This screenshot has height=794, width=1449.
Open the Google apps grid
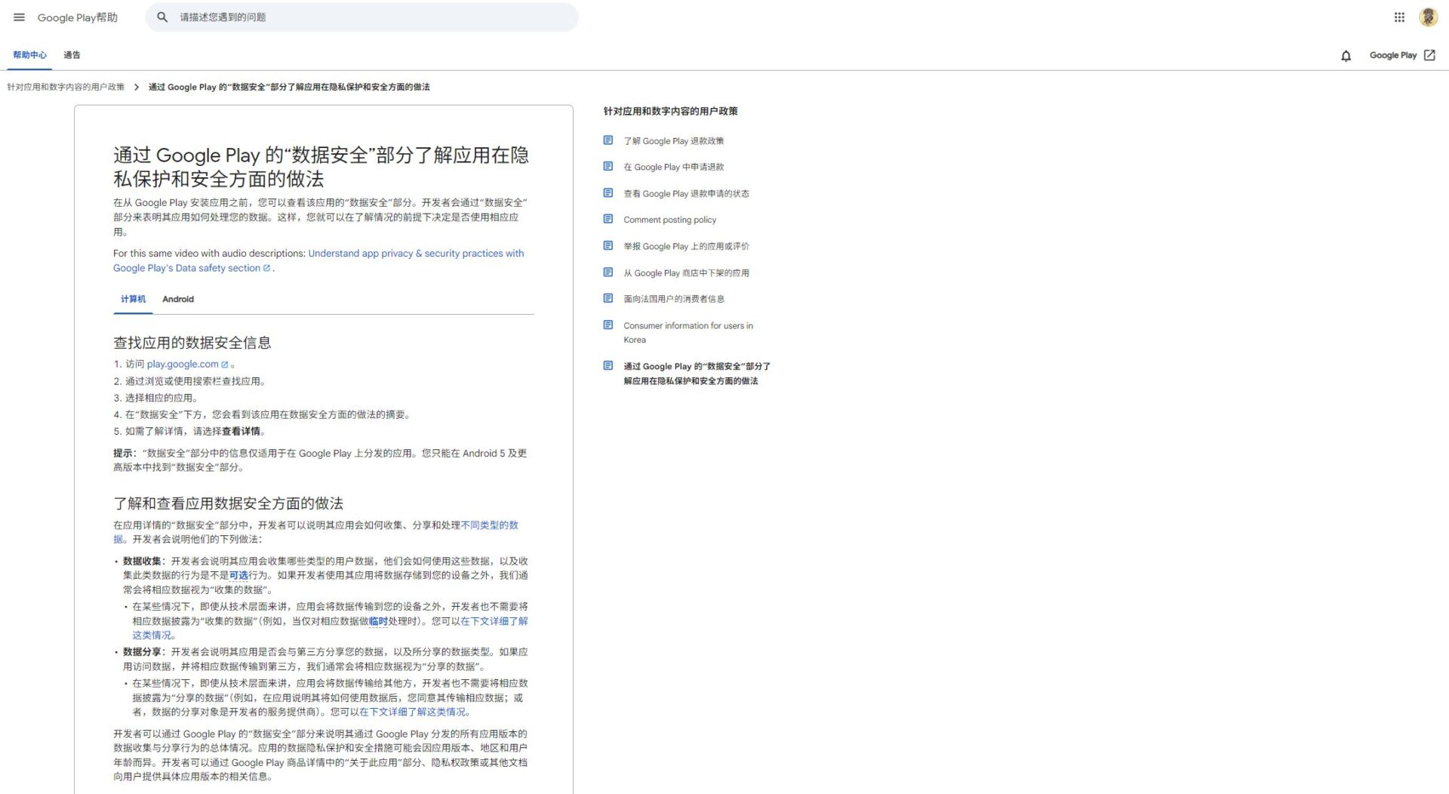tap(1399, 17)
